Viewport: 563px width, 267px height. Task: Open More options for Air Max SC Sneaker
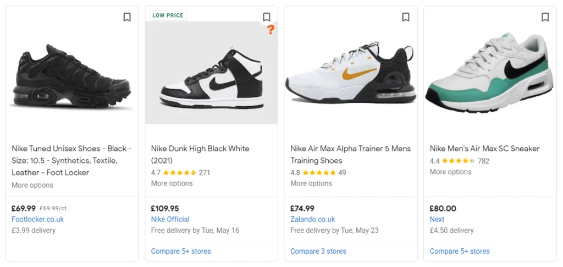(x=450, y=172)
